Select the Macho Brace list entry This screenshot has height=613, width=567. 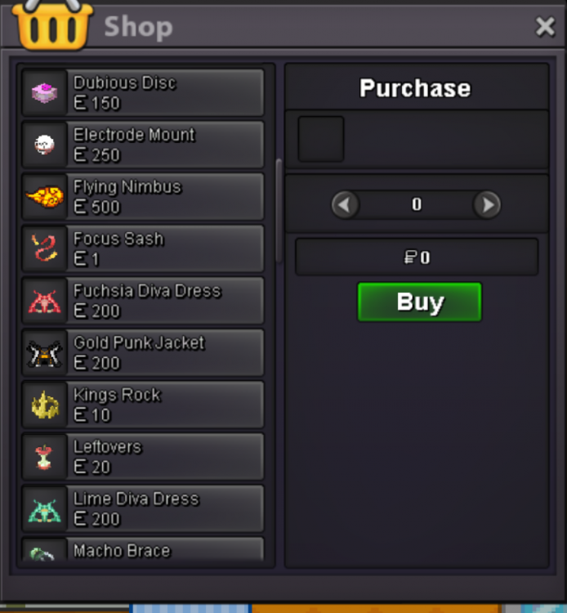(x=143, y=549)
